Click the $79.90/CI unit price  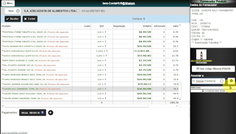pyautogui.click(x=145, y=84)
